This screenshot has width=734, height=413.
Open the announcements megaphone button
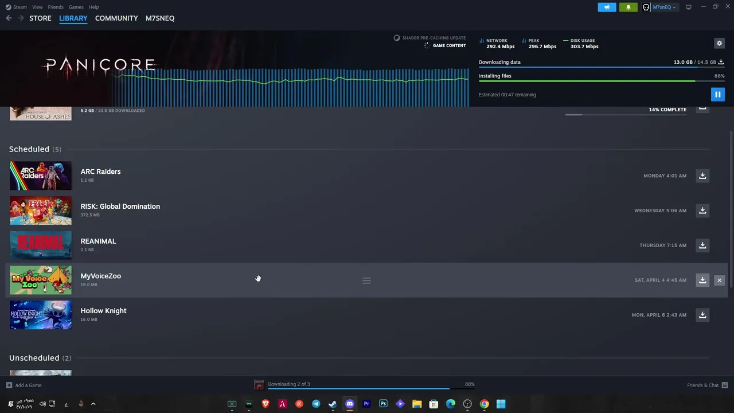[x=607, y=7]
